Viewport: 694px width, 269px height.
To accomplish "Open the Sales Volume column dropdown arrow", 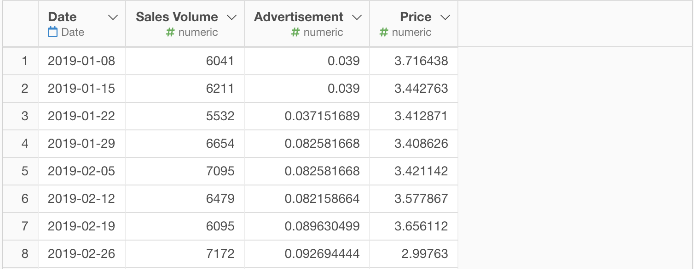I will [x=232, y=17].
